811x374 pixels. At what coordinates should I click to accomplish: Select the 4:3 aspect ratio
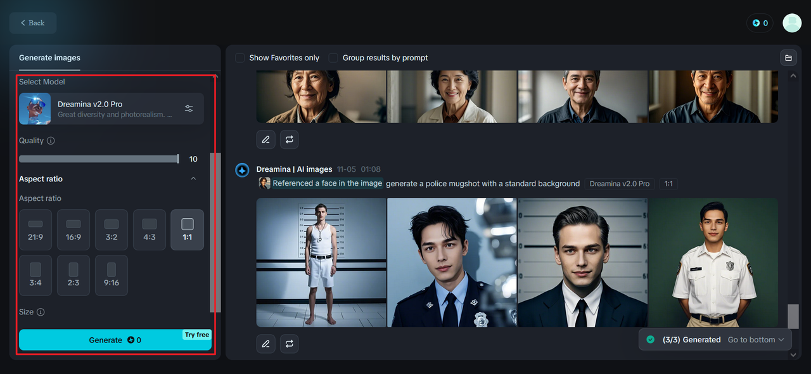150,229
